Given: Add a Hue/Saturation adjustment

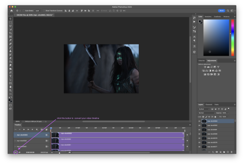Looking at the screenshot, I should coord(203,71).
